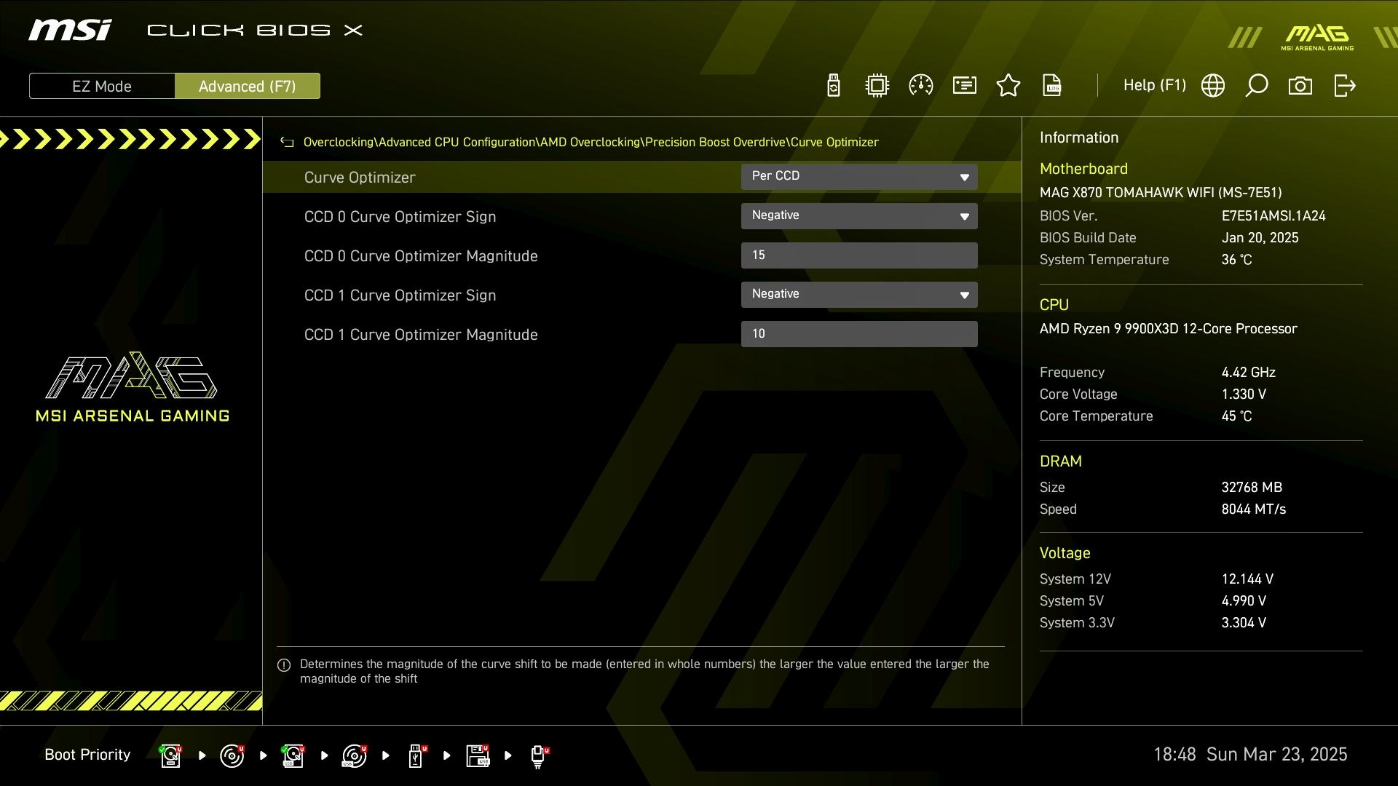Select the Advanced (F7) tab
1398x786 pixels.
click(247, 86)
